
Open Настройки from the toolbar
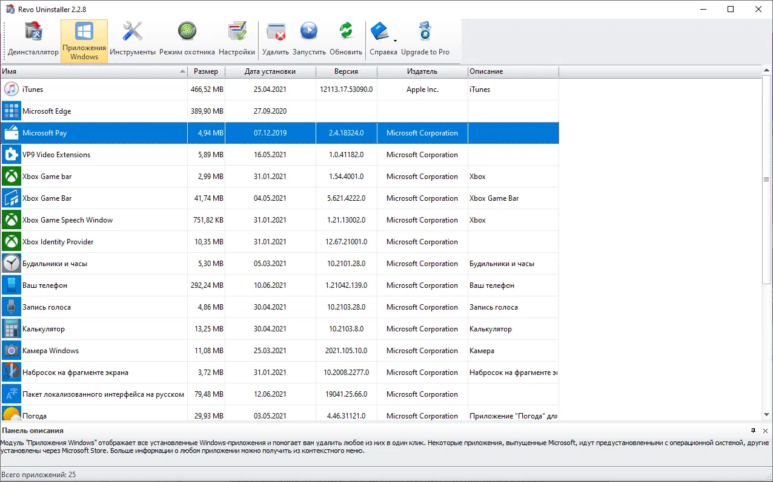[237, 40]
